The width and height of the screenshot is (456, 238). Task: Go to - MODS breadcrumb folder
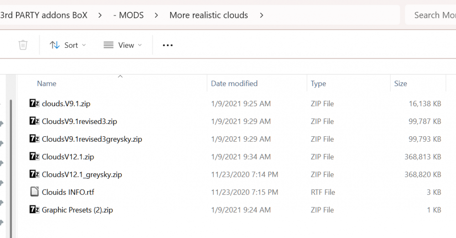(128, 15)
